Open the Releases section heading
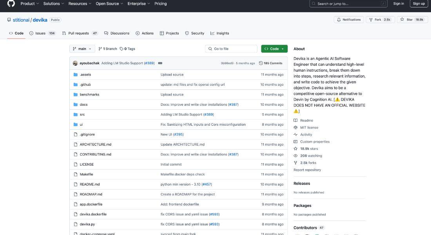The image size is (431, 235). click(302, 183)
